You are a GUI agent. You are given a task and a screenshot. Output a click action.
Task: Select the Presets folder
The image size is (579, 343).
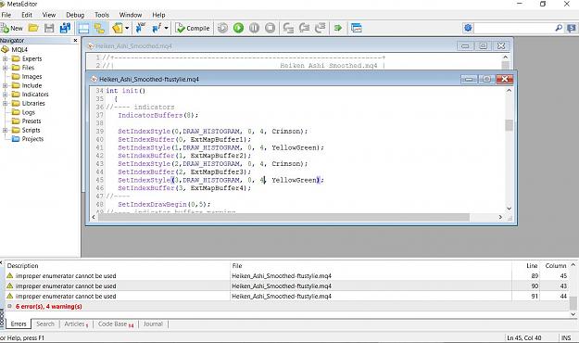(31, 121)
